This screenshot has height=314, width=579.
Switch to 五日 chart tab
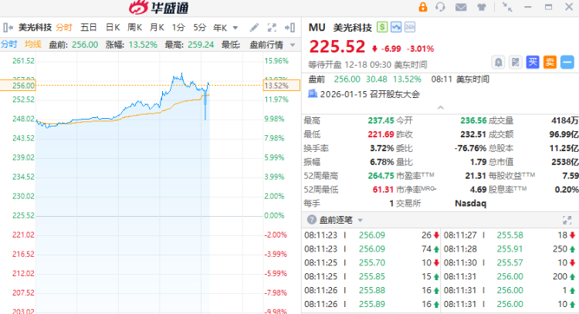coord(89,28)
